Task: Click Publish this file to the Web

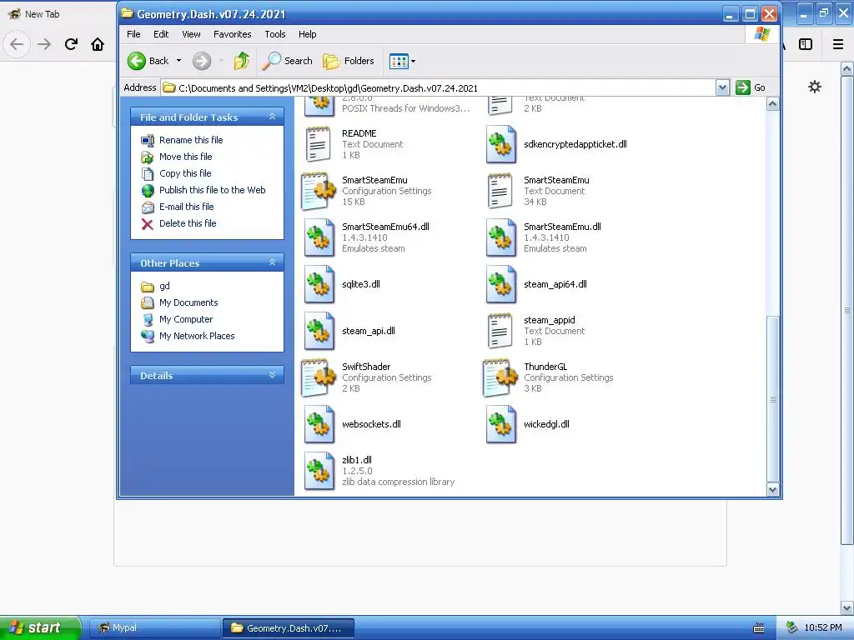Action: (213, 190)
